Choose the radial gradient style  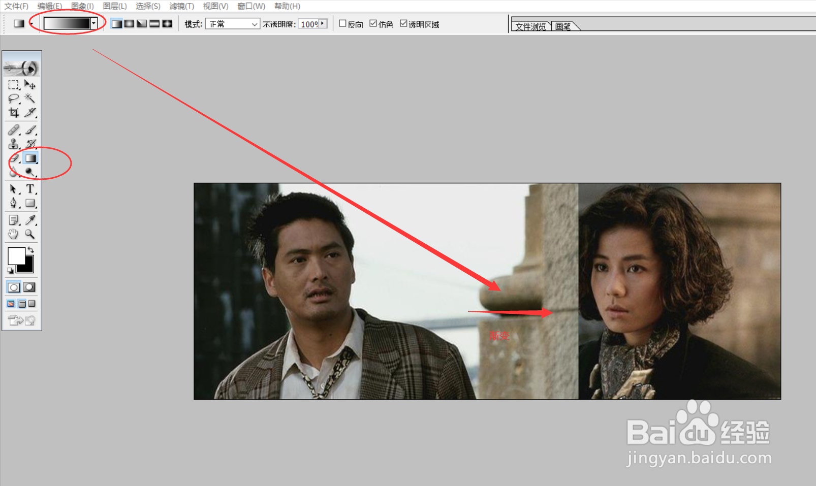[130, 24]
